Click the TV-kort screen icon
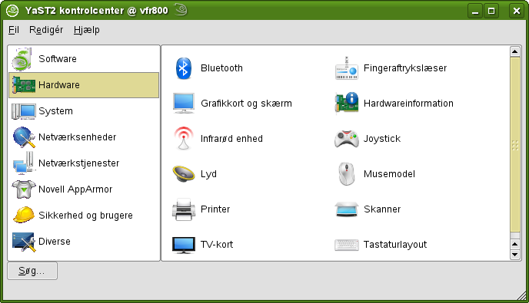This screenshot has height=303, width=529. (184, 245)
